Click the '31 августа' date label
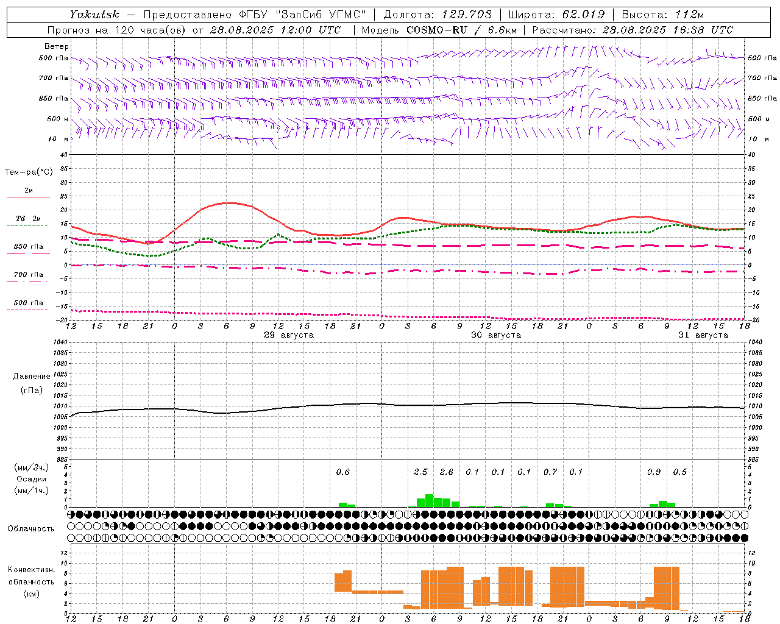The width and height of the screenshot is (780, 624). [x=703, y=335]
